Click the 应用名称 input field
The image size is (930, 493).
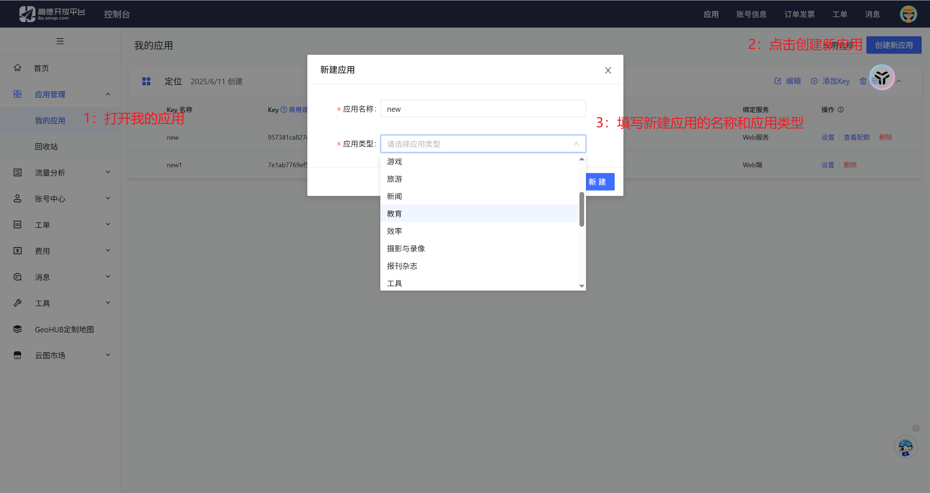(483, 109)
